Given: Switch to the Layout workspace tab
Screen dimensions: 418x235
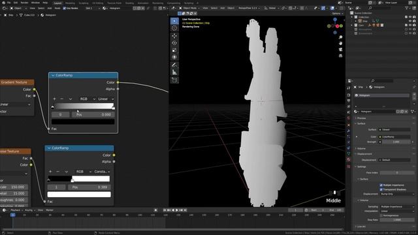Looking at the screenshot, I should click(x=57, y=3).
